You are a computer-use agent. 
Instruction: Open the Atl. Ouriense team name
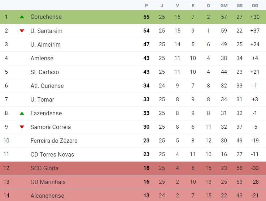(47, 86)
